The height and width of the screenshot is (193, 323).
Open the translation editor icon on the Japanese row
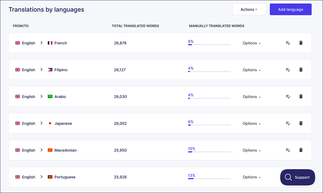[288, 123]
